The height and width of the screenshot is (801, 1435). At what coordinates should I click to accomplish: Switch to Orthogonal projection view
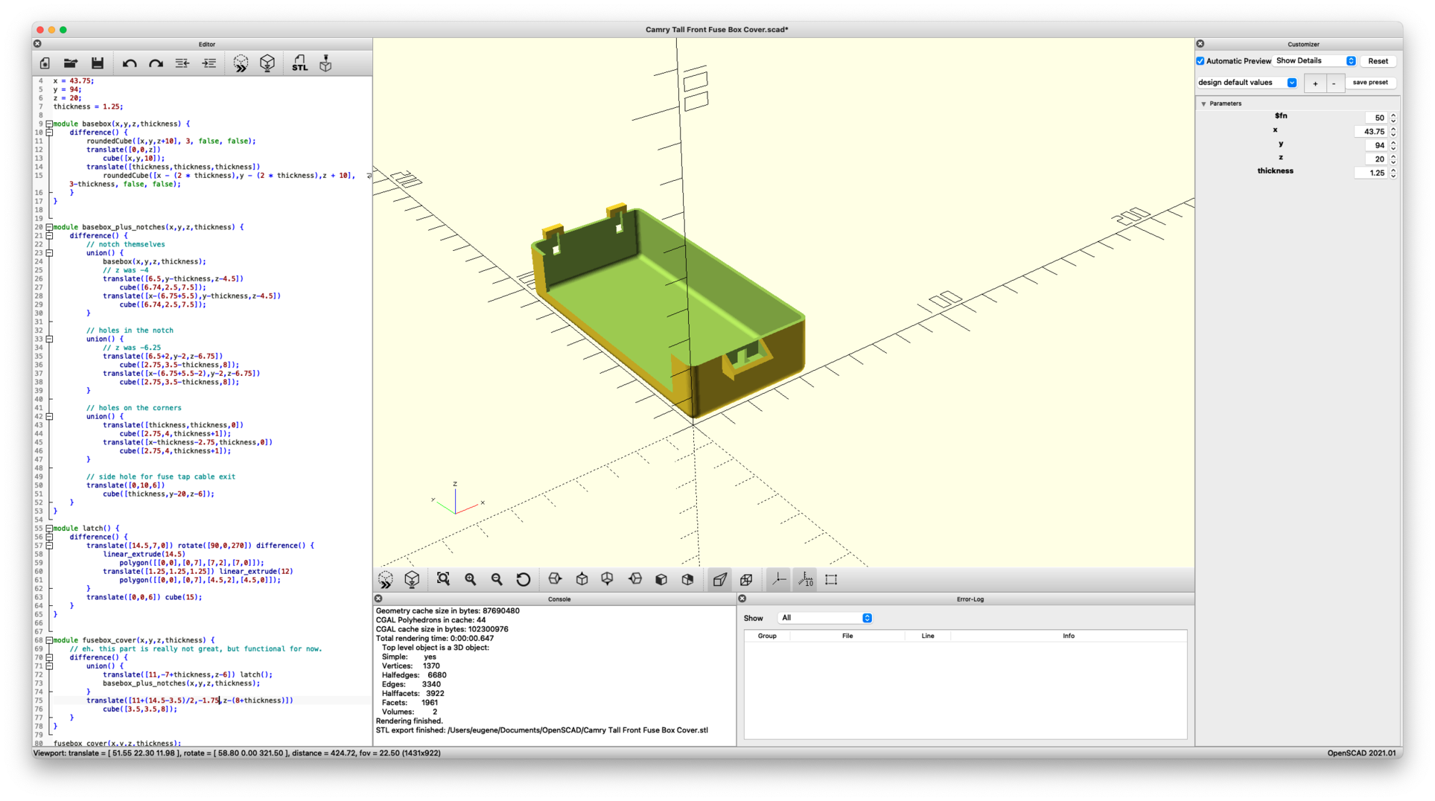[x=746, y=579]
